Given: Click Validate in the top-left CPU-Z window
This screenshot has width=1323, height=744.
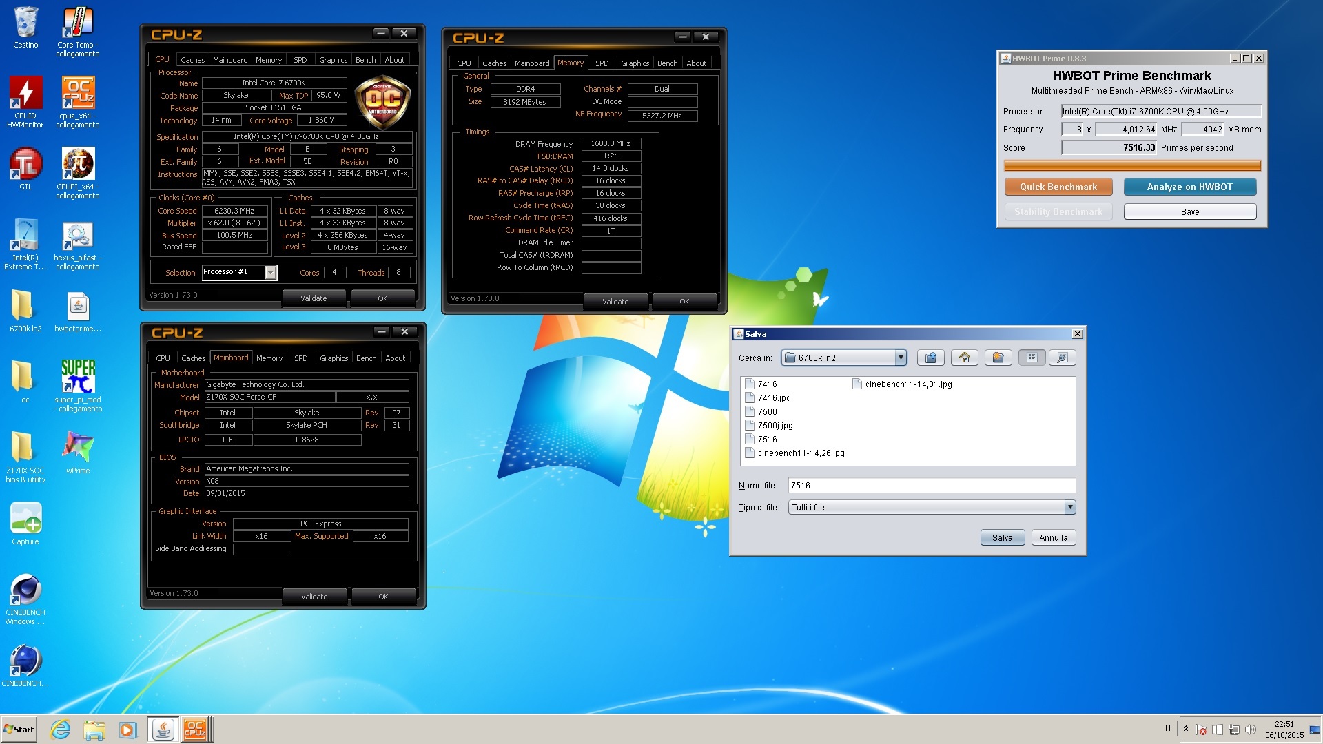Looking at the screenshot, I should (314, 298).
